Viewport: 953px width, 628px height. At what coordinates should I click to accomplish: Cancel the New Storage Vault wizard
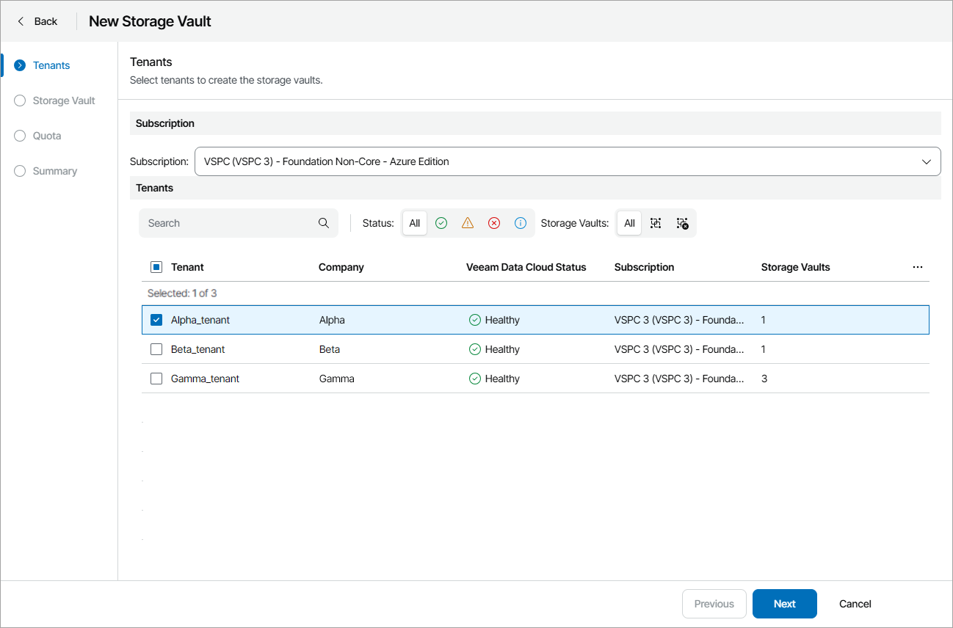[x=854, y=604]
